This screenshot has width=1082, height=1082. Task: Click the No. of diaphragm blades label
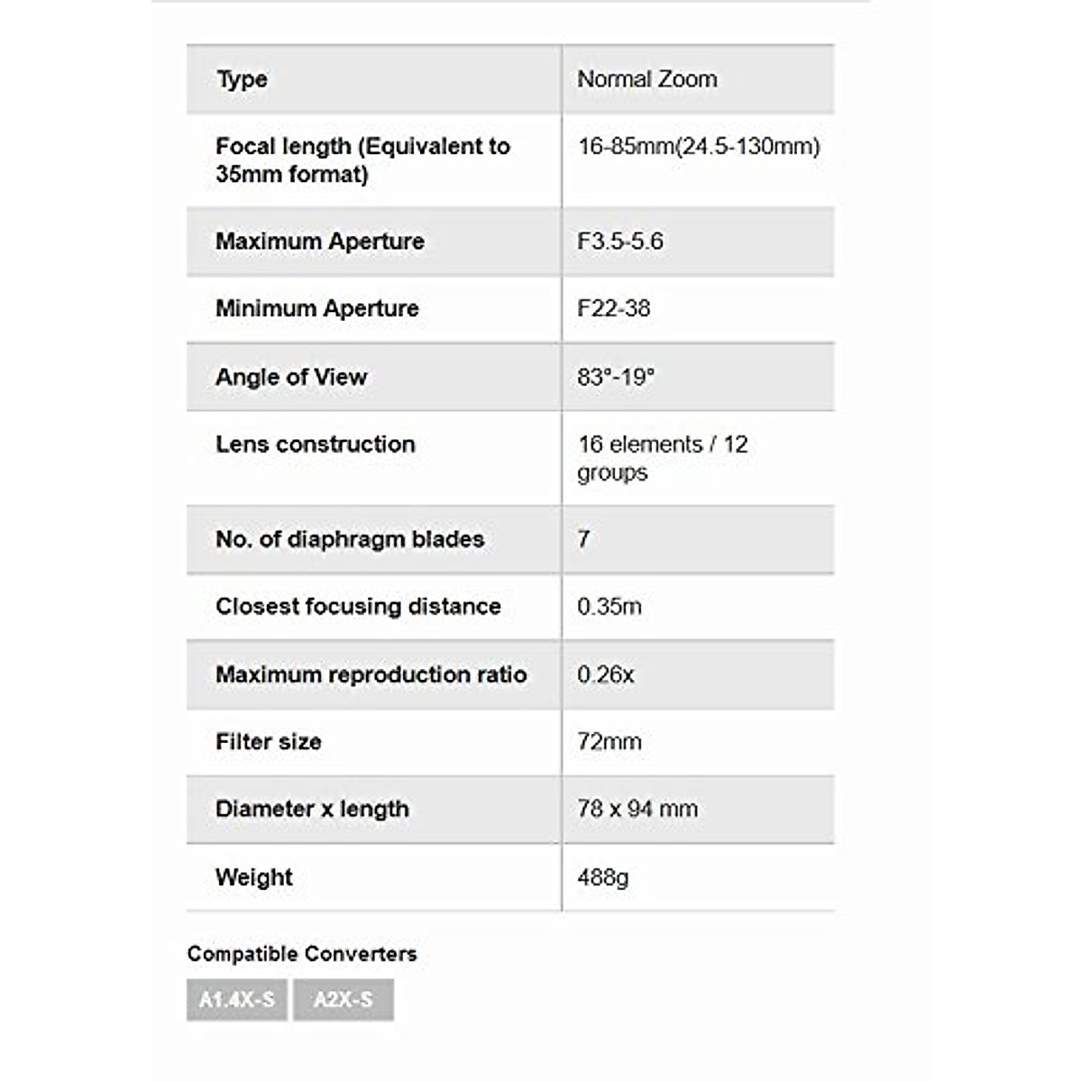[350, 539]
